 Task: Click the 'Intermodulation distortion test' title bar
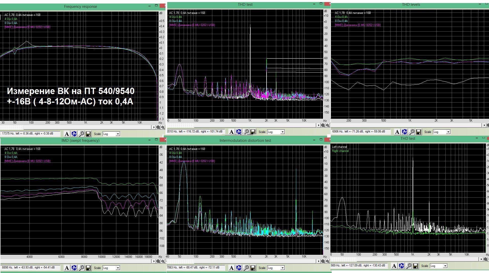245,141
